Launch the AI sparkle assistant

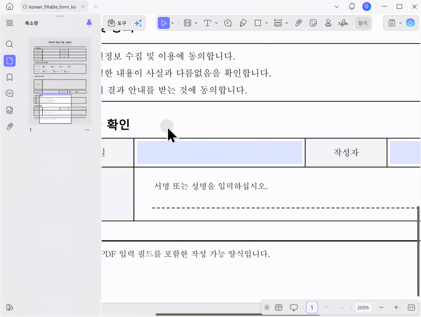tap(138, 23)
